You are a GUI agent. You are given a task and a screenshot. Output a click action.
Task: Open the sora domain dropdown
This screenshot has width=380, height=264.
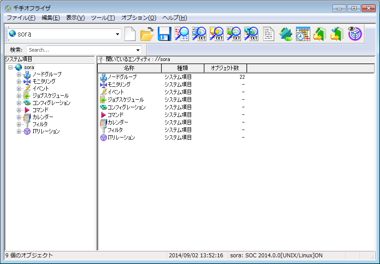point(117,34)
